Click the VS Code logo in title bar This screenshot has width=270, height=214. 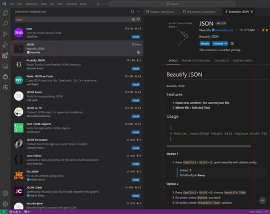(x=4, y=4)
